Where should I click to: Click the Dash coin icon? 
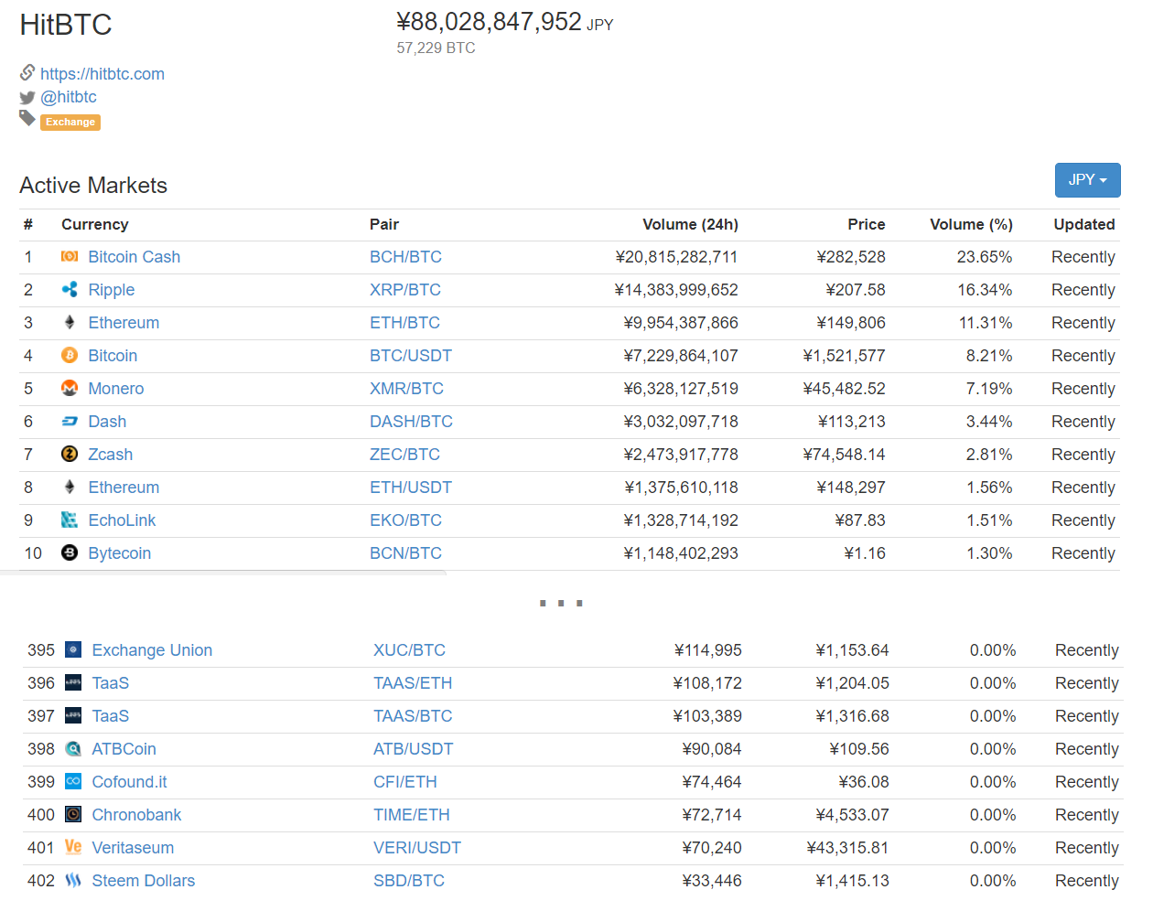click(70, 422)
